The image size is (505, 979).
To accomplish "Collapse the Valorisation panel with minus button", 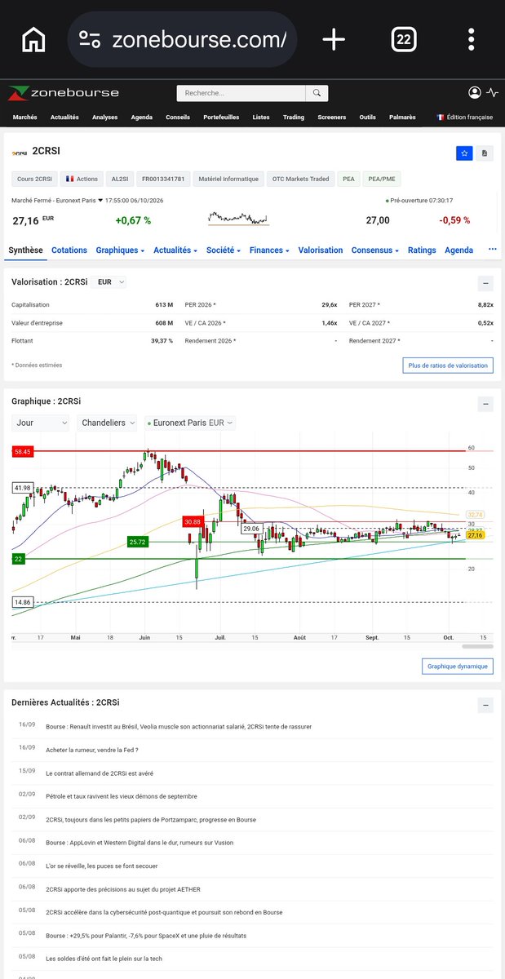I will (485, 283).
